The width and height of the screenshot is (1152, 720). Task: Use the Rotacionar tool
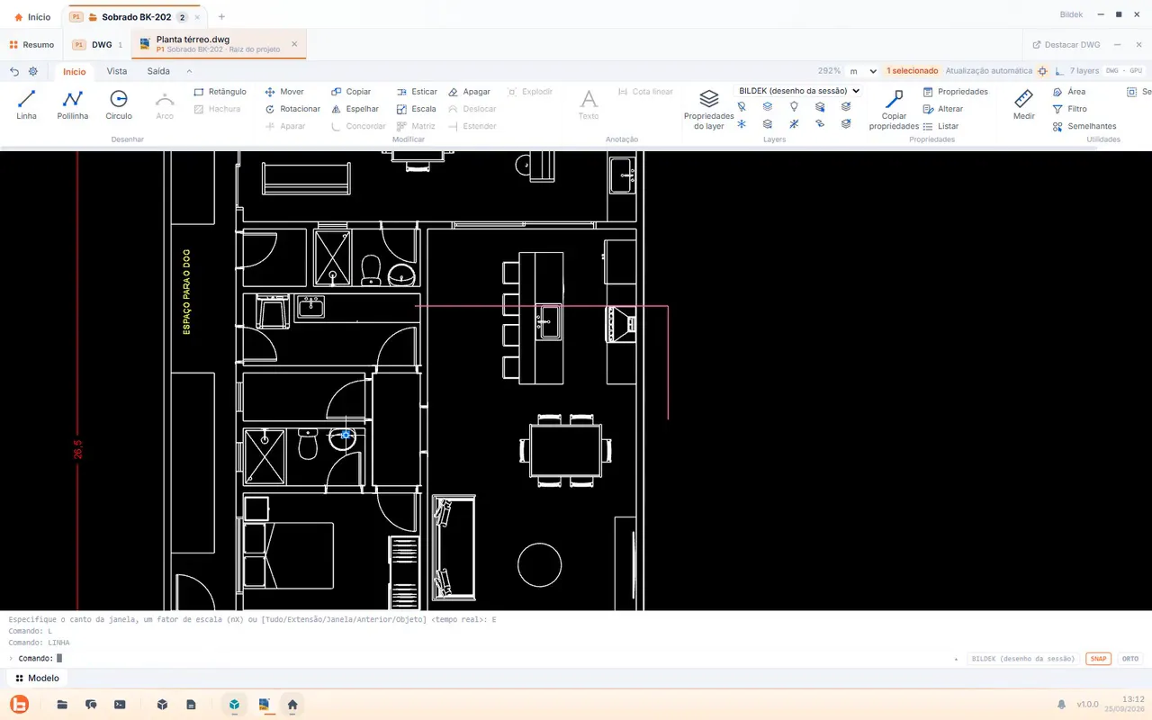[292, 109]
